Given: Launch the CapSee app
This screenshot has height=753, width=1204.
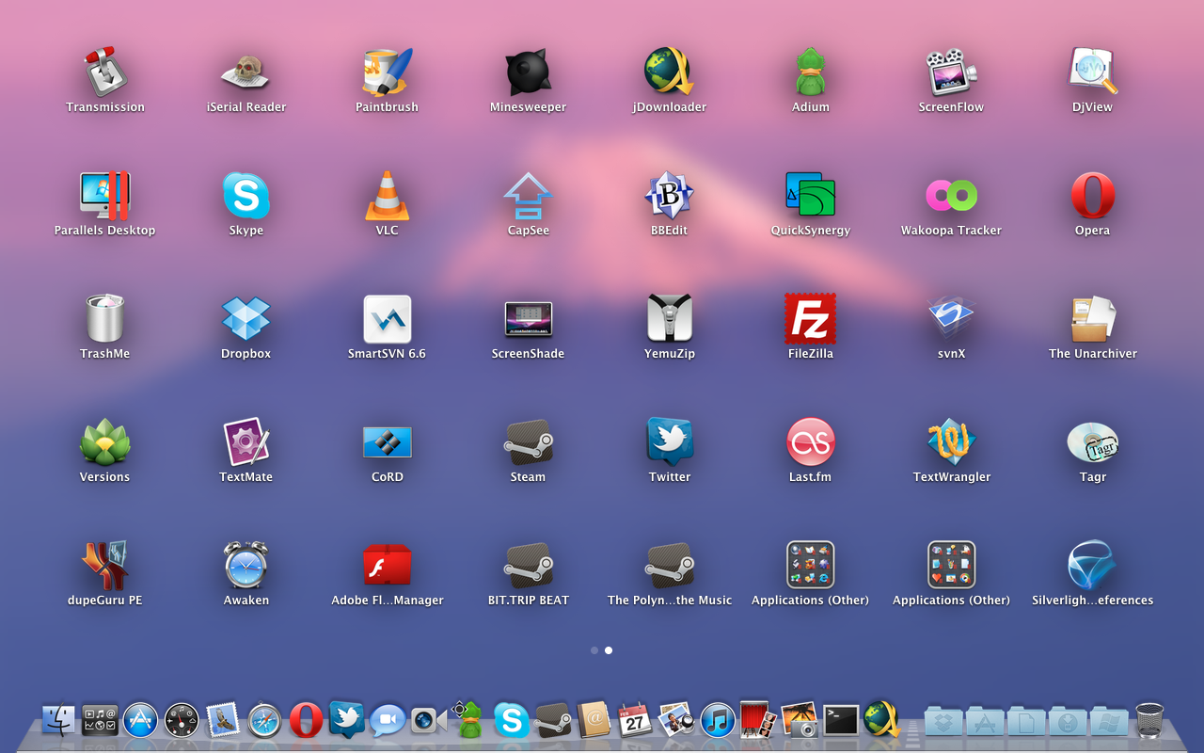Looking at the screenshot, I should [529, 196].
